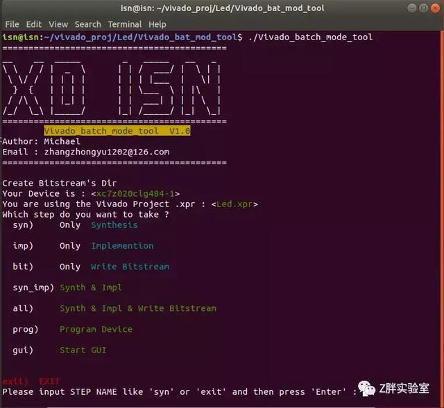The width and height of the screenshot is (444, 408).
Task: Click the 'syn)' option label
Action: 23,225
